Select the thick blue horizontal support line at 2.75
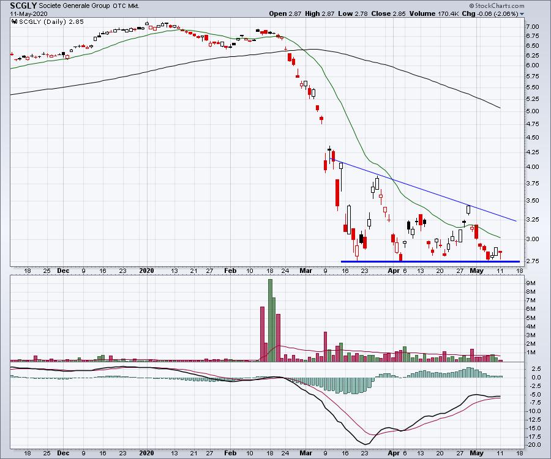The image size is (551, 459). 429,261
